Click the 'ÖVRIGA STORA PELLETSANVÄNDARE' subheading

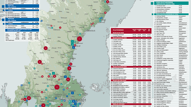171,14
